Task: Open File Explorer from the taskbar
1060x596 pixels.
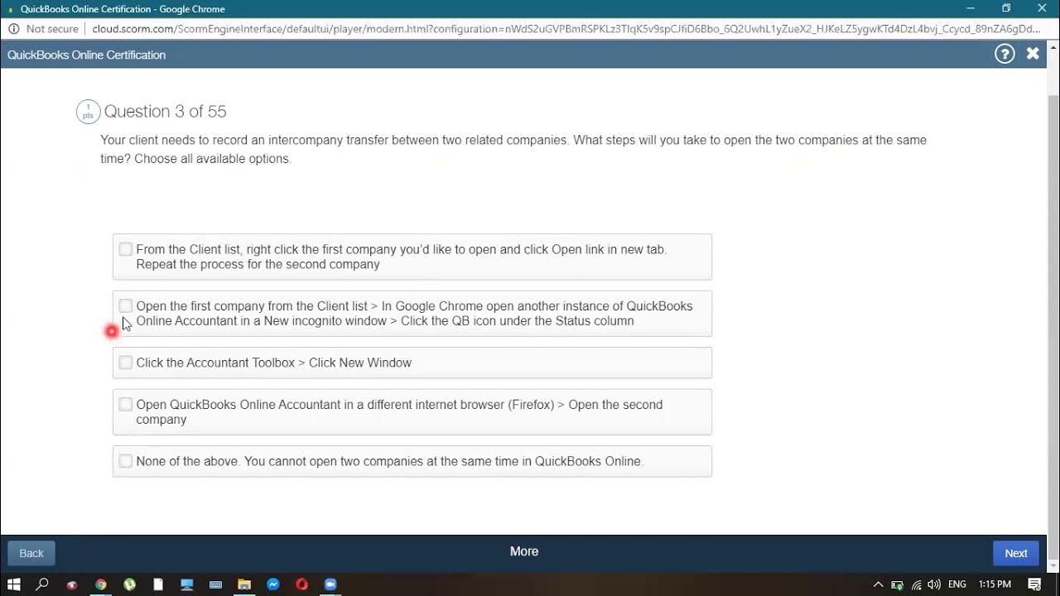Action: [244, 584]
